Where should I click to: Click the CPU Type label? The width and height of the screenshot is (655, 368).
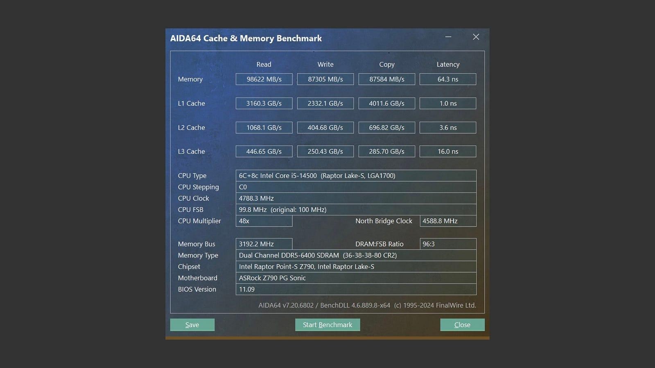point(192,175)
